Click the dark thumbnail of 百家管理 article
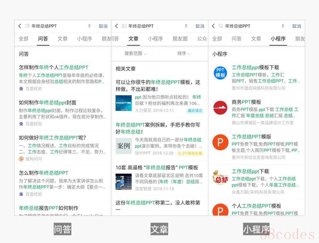The image size is (319, 243). click(123, 182)
